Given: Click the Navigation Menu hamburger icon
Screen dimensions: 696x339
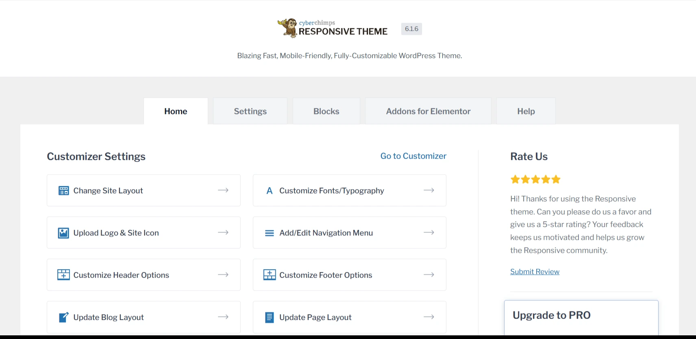Looking at the screenshot, I should [270, 233].
